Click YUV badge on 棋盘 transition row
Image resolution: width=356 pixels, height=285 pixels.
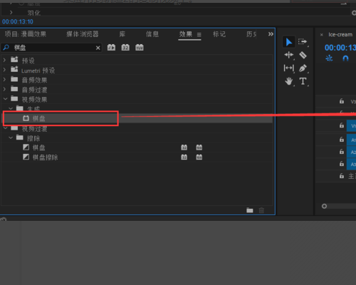pyautogui.click(x=199, y=147)
